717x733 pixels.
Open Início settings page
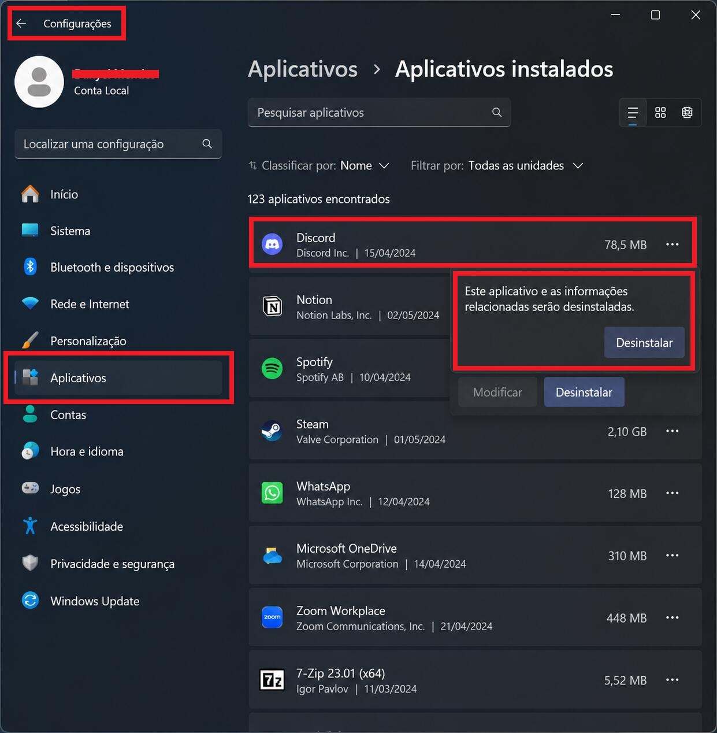(118, 194)
